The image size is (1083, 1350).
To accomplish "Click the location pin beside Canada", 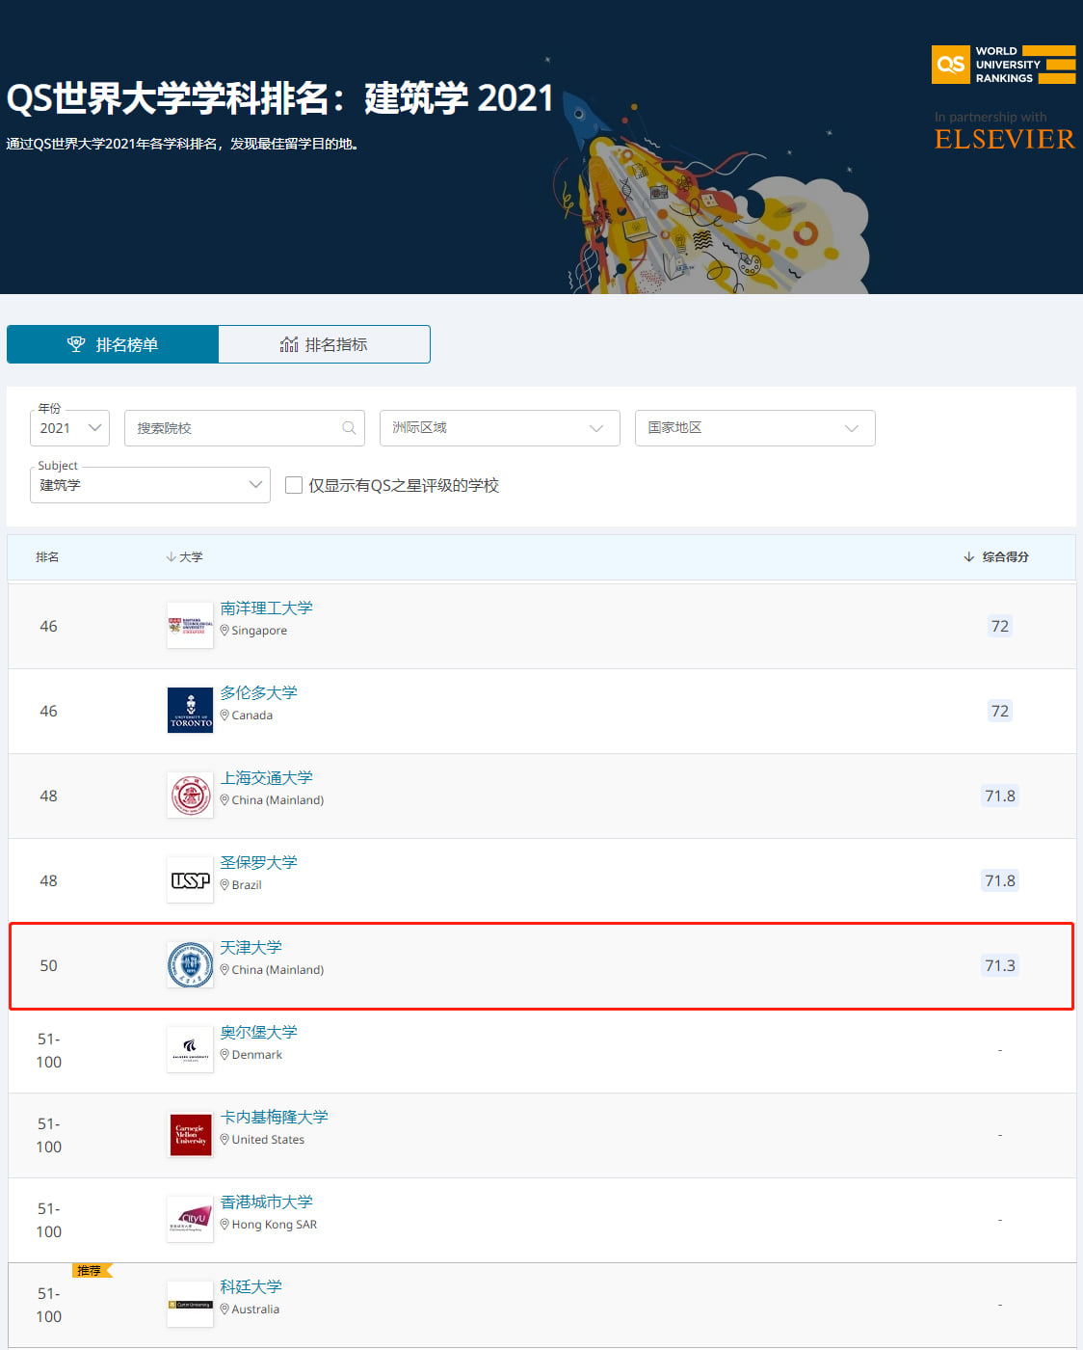I will [225, 715].
